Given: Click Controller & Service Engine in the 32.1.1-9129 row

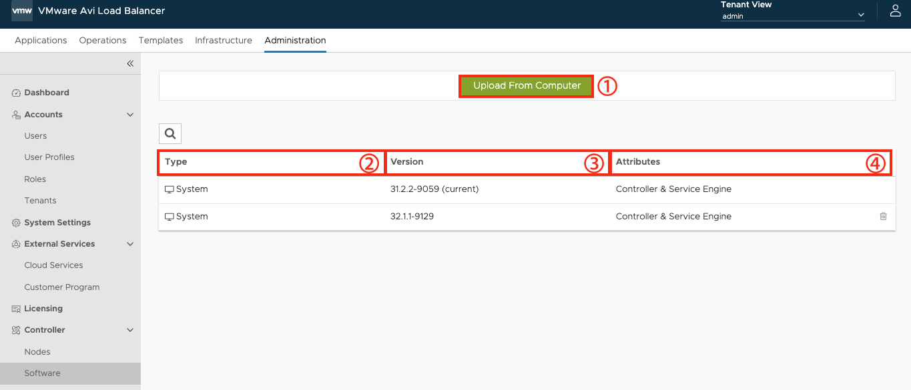Looking at the screenshot, I should tap(673, 217).
